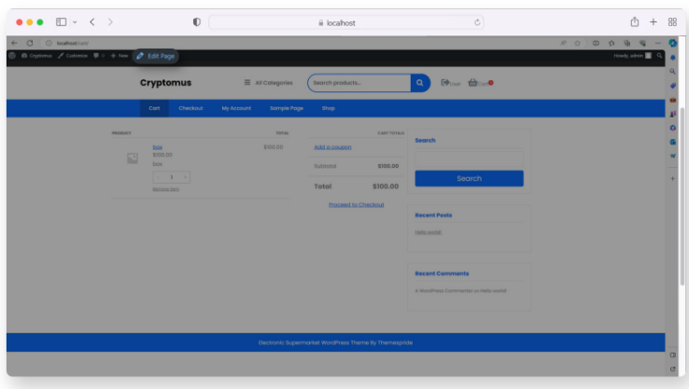Viewport: 689px width, 389px height.
Task: Click the Edit Page pencil icon
Action: click(140, 56)
